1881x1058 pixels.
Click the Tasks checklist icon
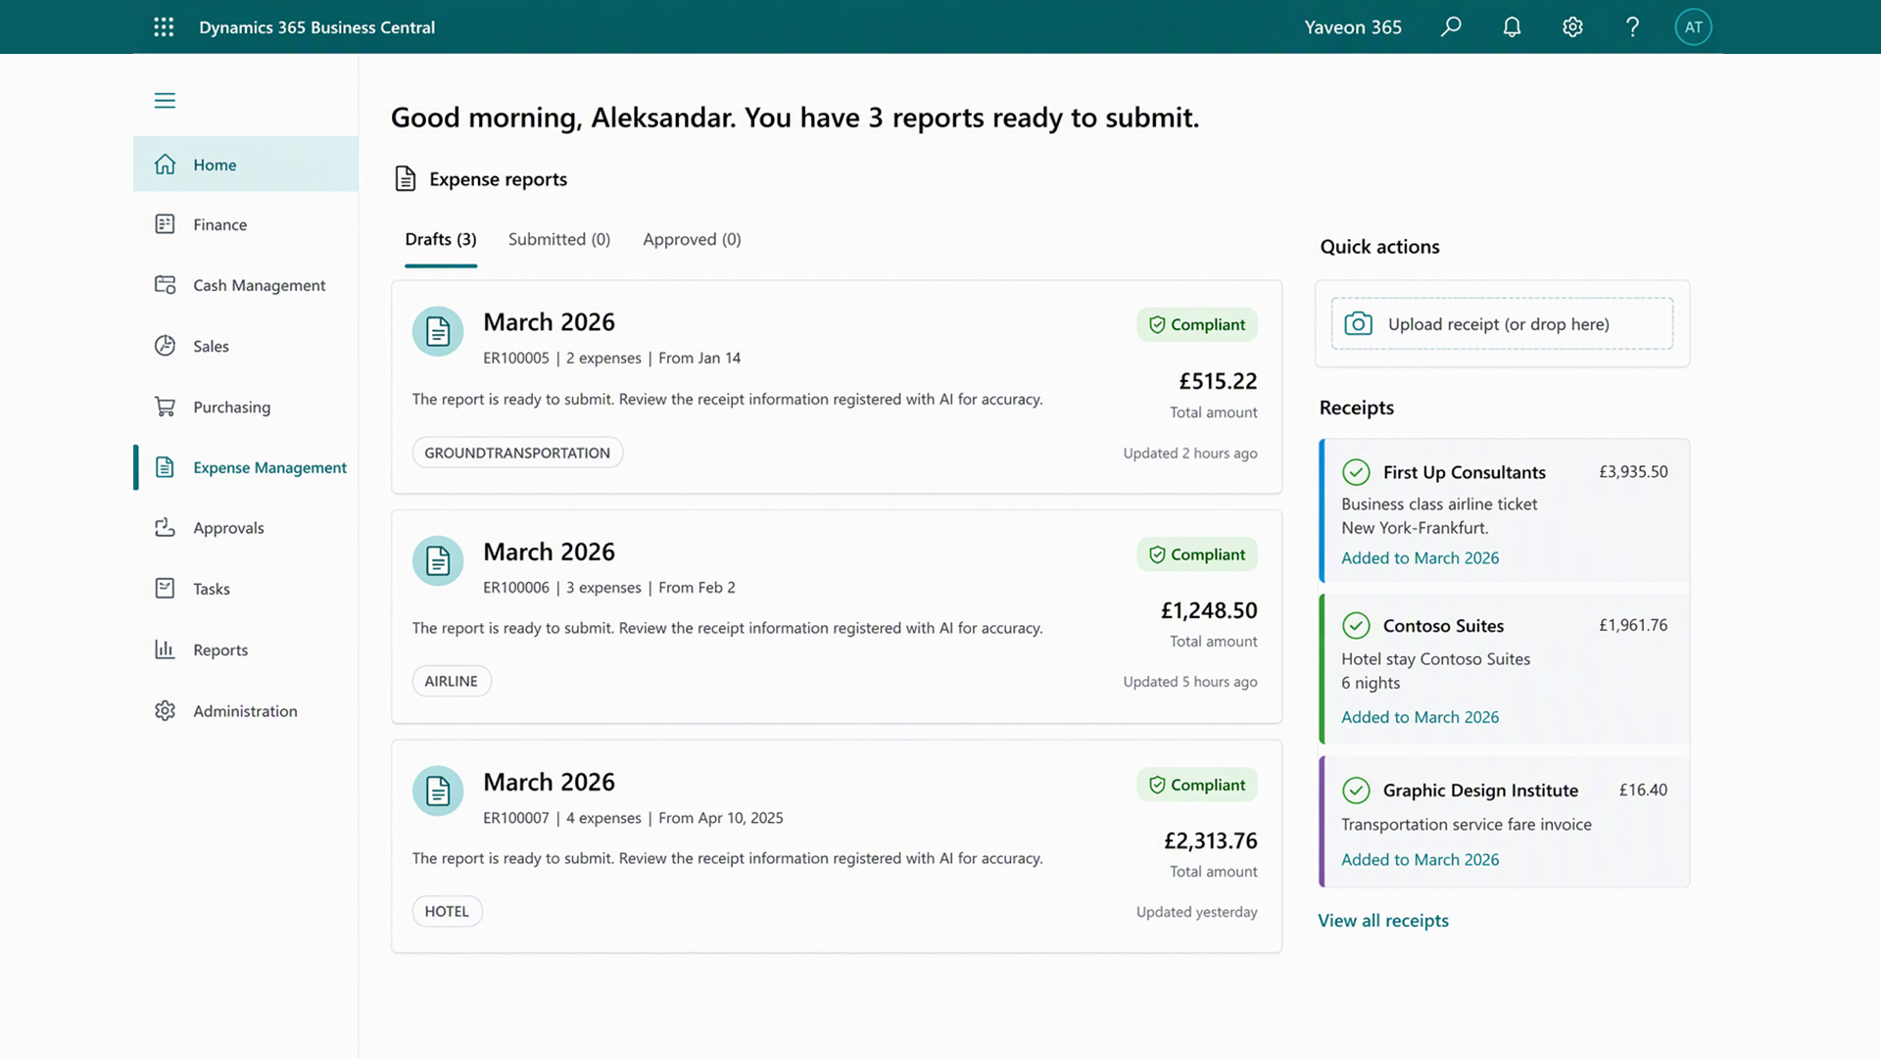[165, 589]
